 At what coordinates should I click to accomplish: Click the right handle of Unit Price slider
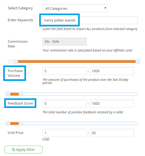point(21,123)
